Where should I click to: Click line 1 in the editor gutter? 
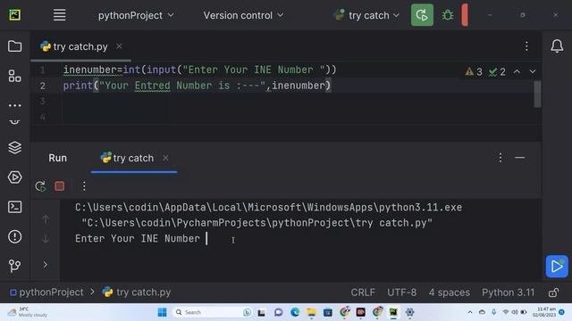42,70
